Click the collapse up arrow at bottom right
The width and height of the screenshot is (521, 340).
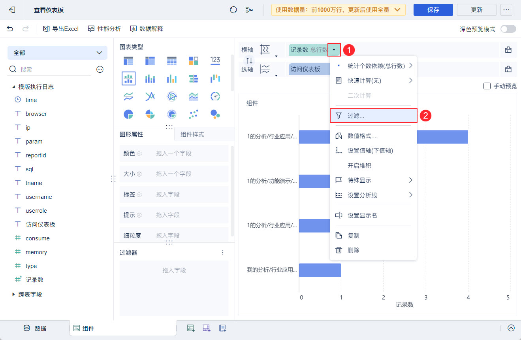pyautogui.click(x=511, y=328)
